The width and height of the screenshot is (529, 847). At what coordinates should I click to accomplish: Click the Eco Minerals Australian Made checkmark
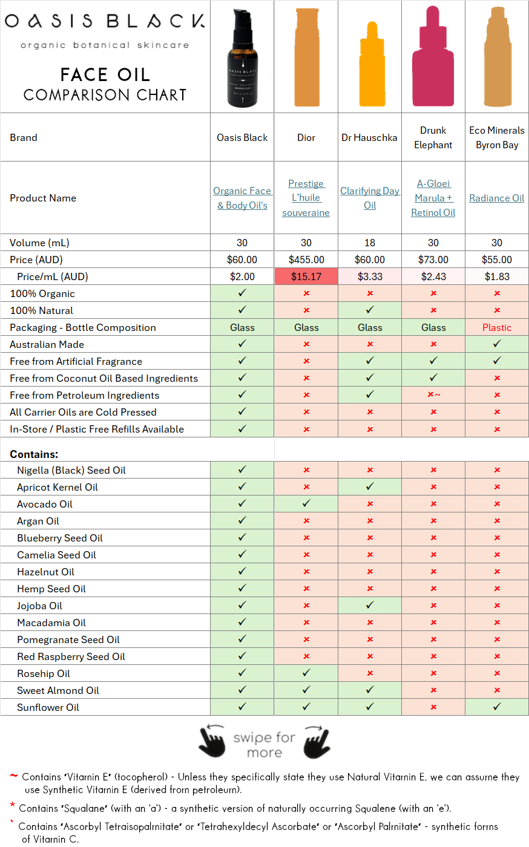[x=497, y=344]
